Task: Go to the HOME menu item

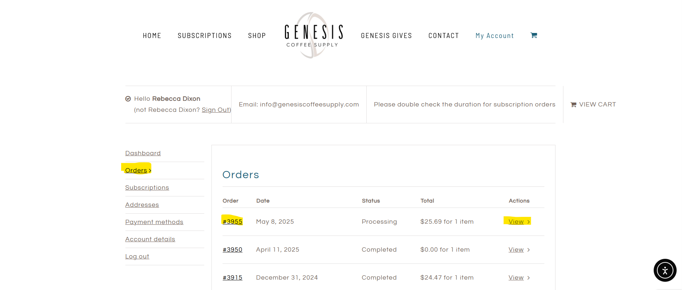Action: tap(152, 35)
